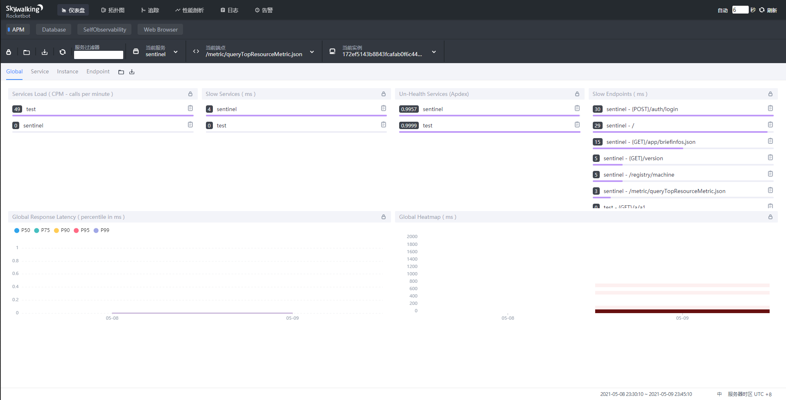
Task: Click the Skywalking Rocketbot logo
Action: click(24, 11)
